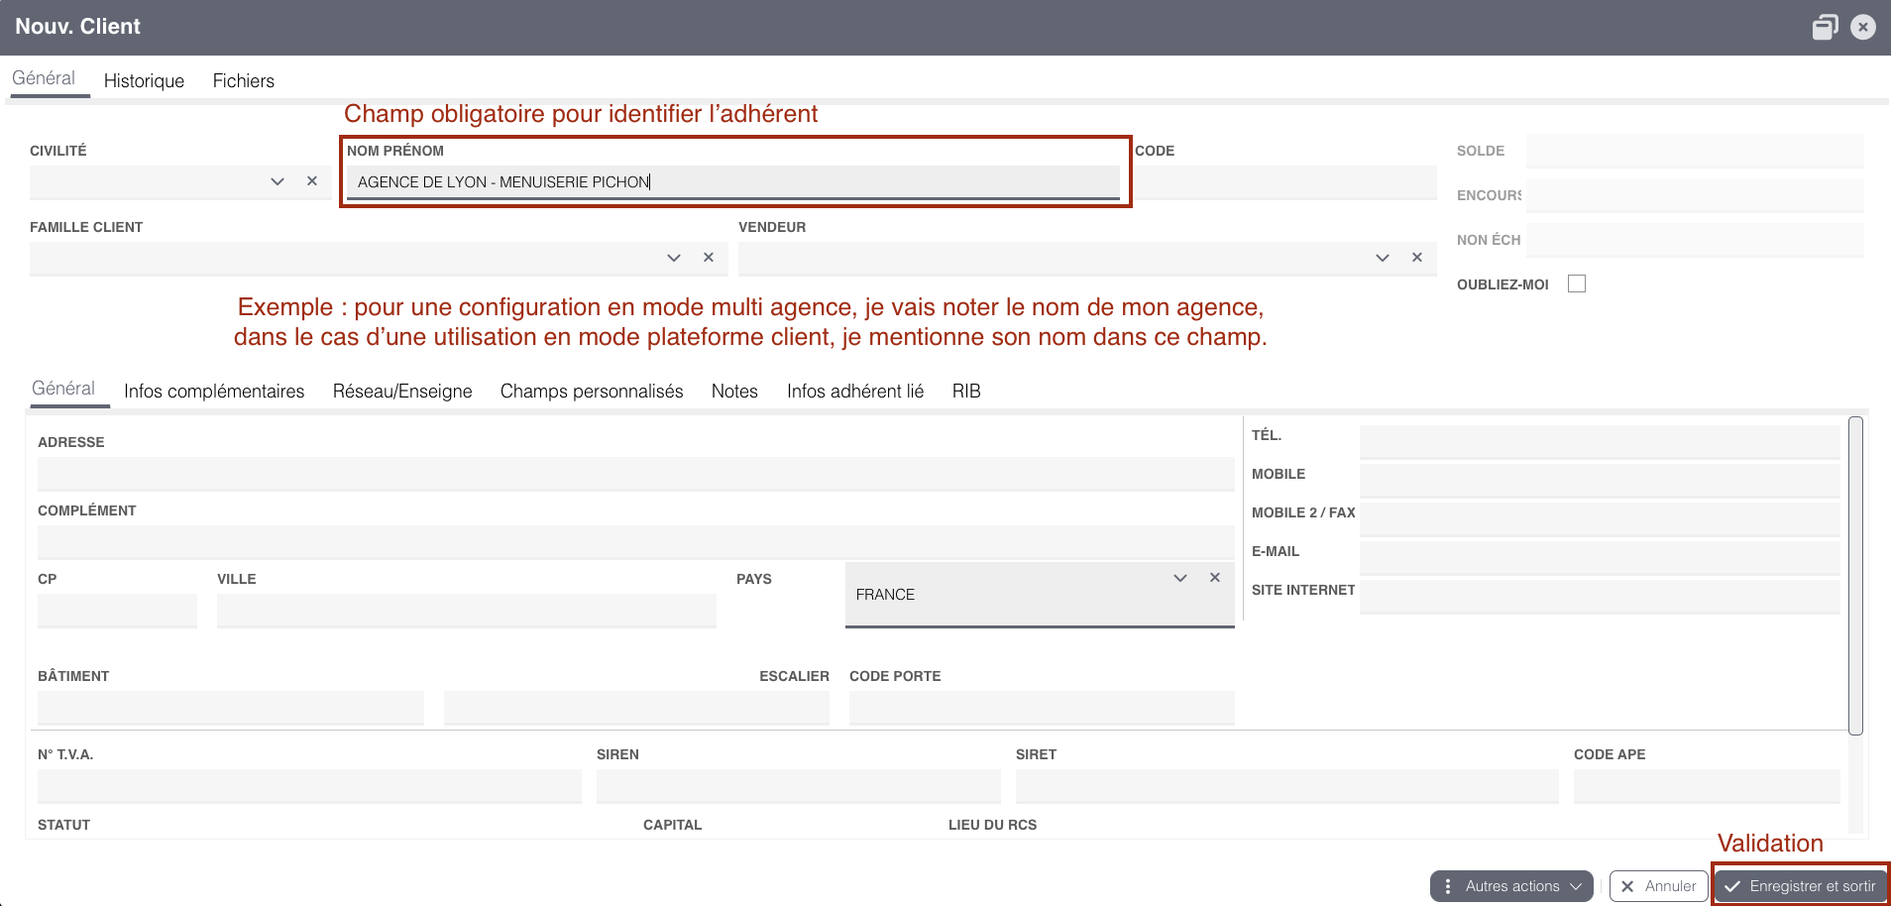The height and width of the screenshot is (906, 1891).
Task: Focus the CP postal code field
Action: (x=117, y=611)
